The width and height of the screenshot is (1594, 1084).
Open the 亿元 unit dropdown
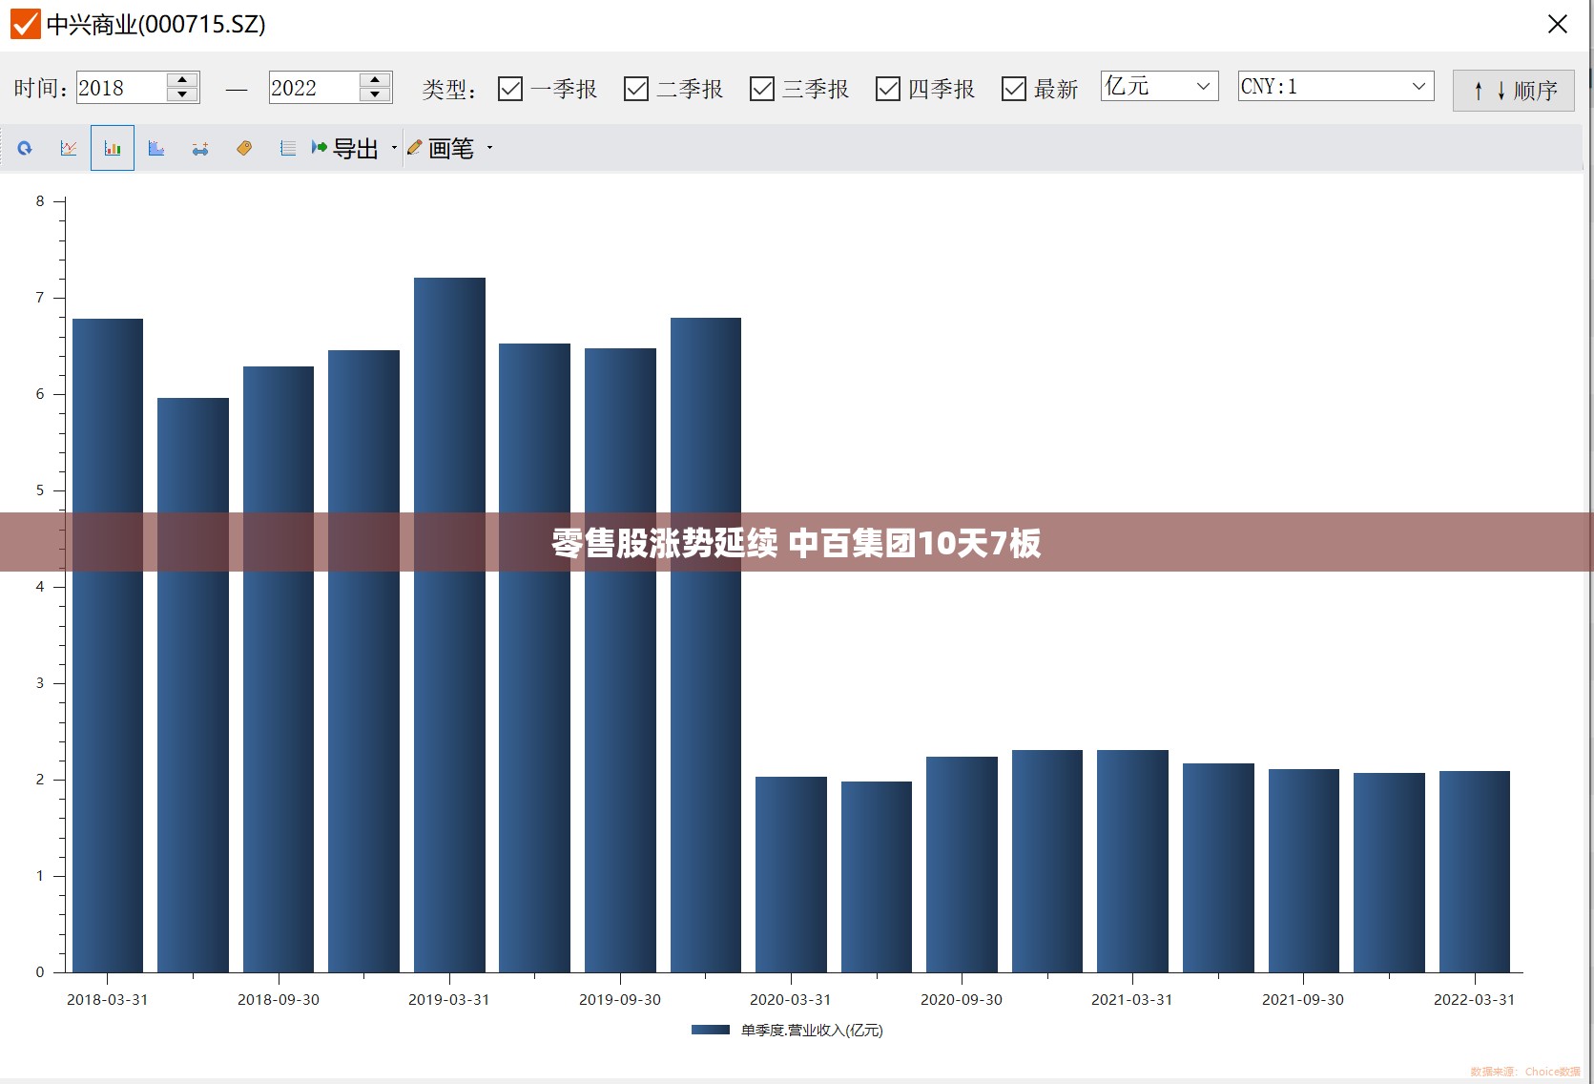[1159, 86]
